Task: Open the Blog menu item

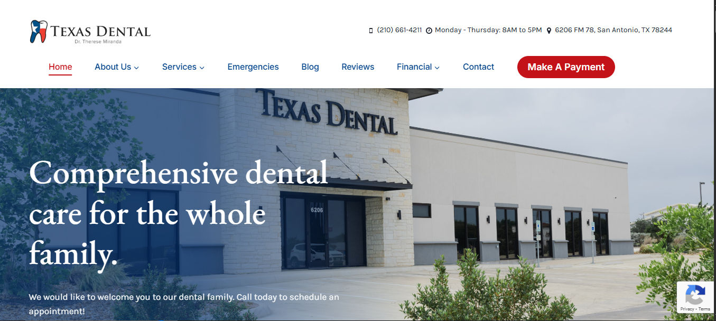Action: [x=310, y=67]
